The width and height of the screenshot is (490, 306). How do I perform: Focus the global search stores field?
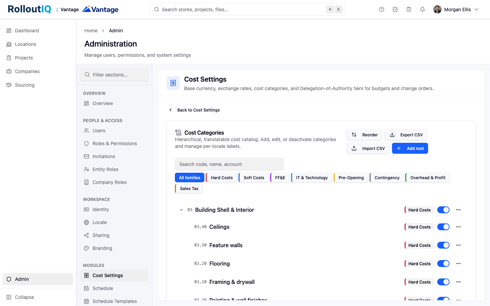[247, 10]
